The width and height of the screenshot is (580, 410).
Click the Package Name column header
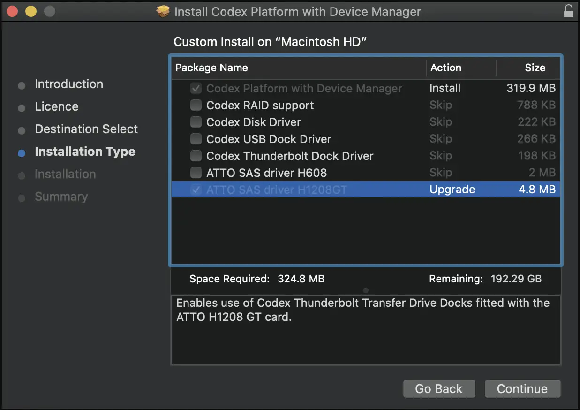[x=211, y=68]
